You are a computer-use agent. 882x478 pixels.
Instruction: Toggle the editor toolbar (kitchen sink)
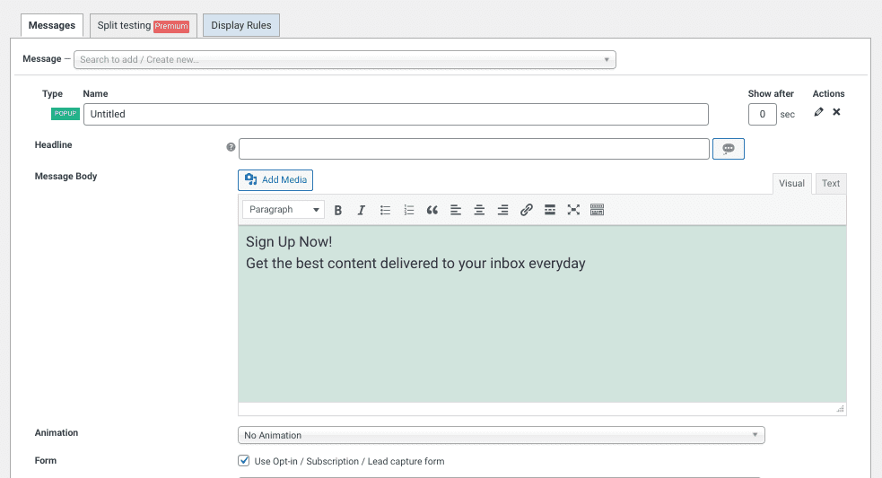tap(598, 210)
